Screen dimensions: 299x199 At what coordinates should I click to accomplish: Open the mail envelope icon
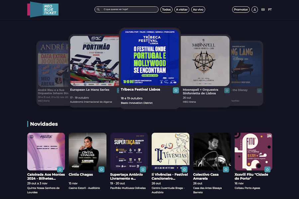click(263, 10)
